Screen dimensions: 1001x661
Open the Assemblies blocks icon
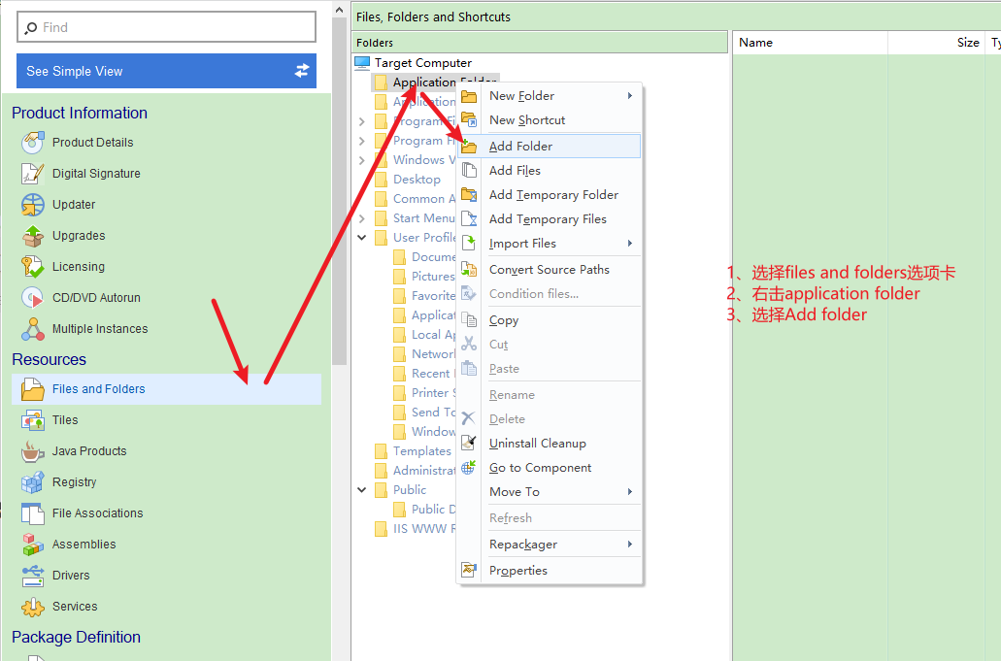(33, 545)
